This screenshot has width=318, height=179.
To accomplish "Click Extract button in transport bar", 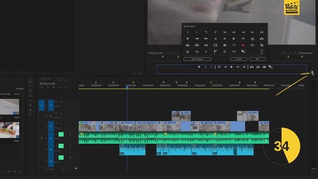I will (x=258, y=67).
